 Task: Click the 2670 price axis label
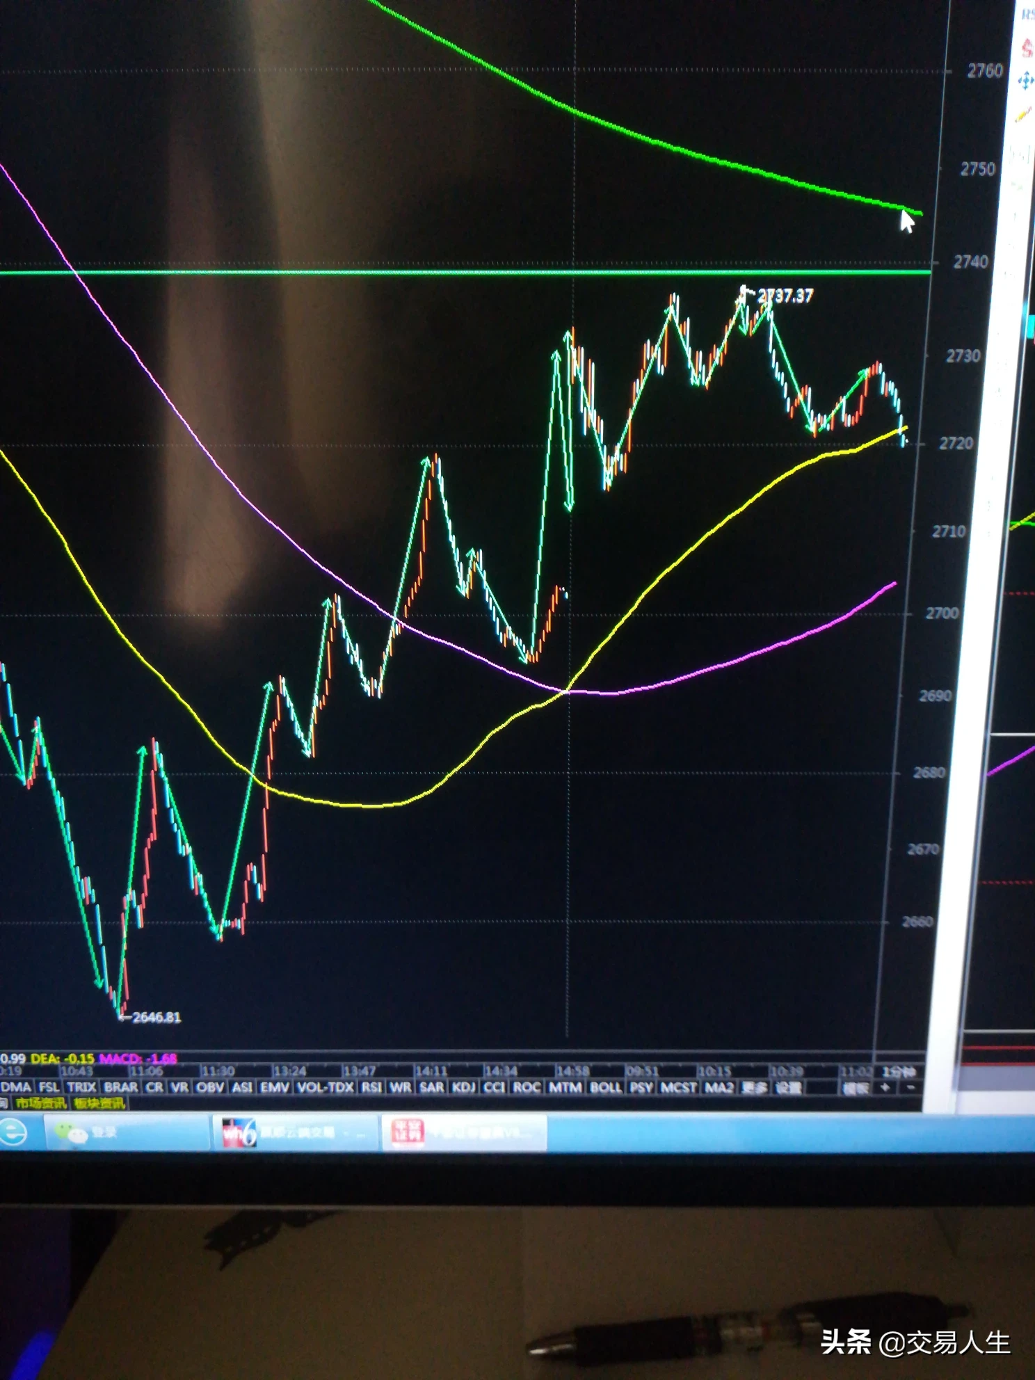click(924, 849)
